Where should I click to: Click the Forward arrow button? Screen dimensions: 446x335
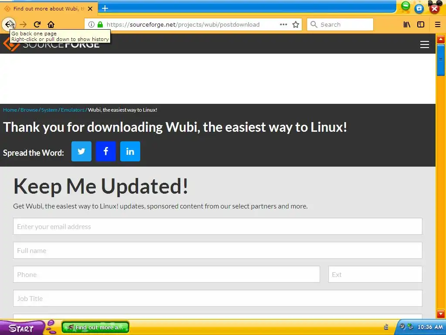pyautogui.click(x=23, y=24)
